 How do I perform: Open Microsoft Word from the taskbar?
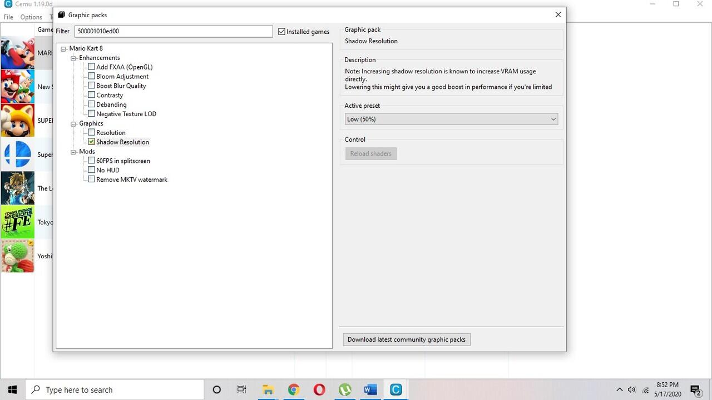pyautogui.click(x=370, y=389)
